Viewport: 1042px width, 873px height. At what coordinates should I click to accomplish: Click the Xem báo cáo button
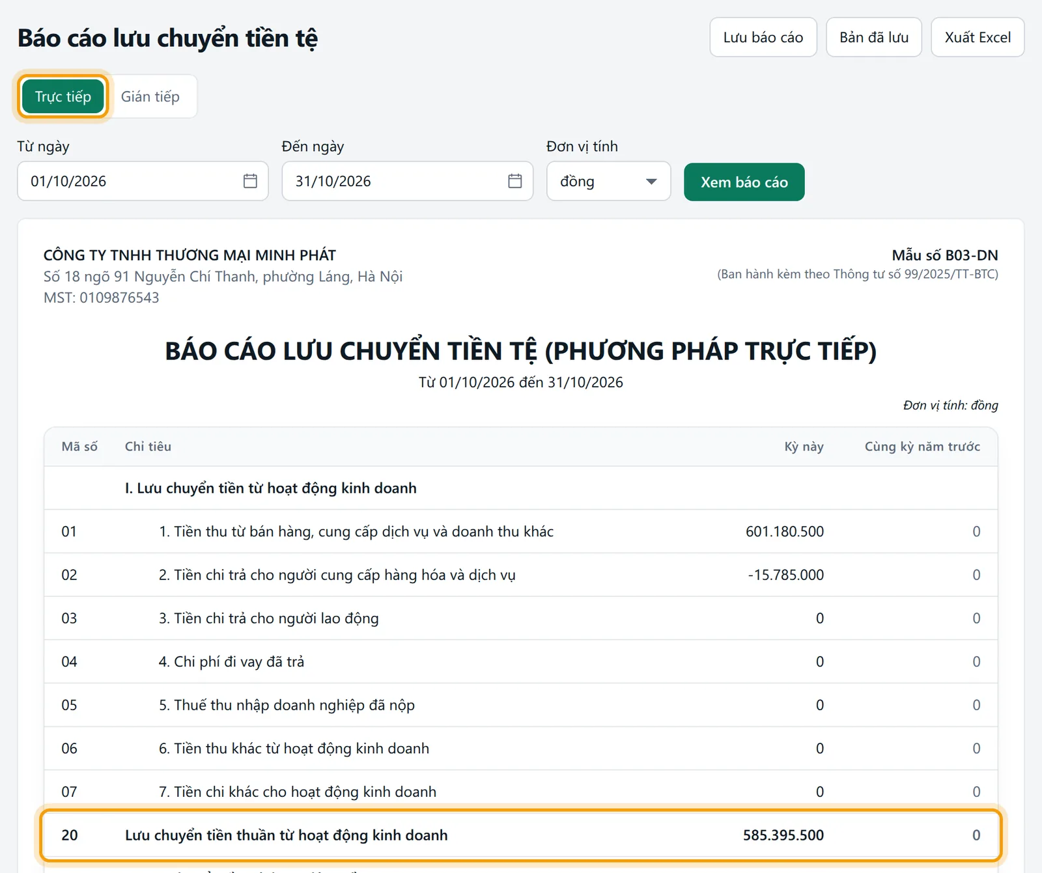click(744, 182)
